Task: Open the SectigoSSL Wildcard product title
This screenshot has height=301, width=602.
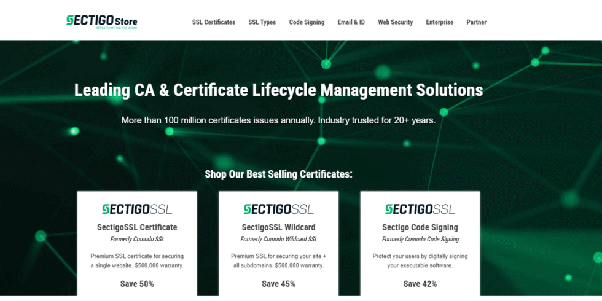Action: point(279,227)
